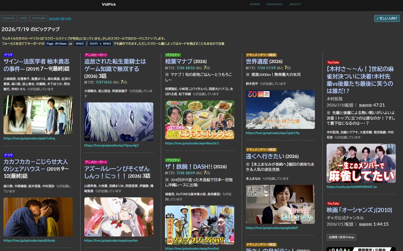This screenshot has width=403, height=251.
Task: Click the 世界遺産 snowy mountain thumbnail
Action: pyautogui.click(x=280, y=109)
